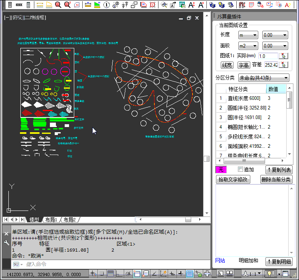Click the pick-point icon next to 图纸1 scale field

click(283, 56)
